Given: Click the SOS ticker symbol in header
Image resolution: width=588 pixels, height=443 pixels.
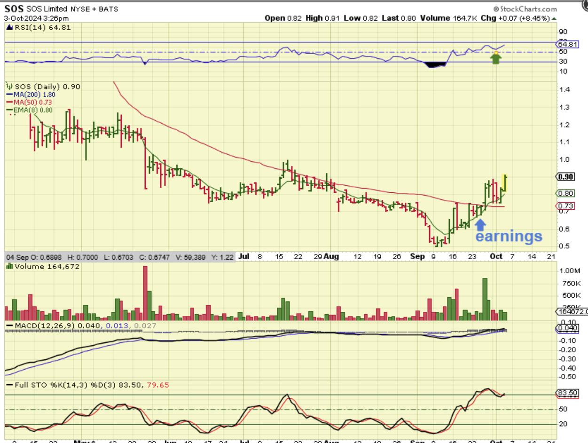Looking at the screenshot, I should [14, 9].
